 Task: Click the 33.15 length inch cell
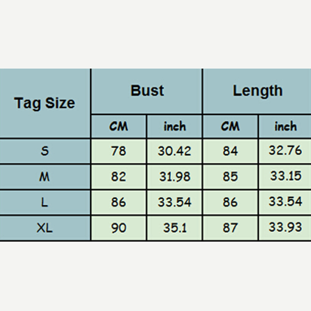click(x=285, y=176)
